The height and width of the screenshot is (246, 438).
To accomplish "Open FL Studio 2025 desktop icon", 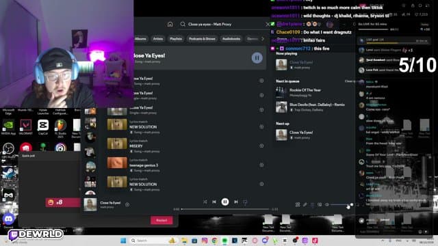I will click(60, 129).
